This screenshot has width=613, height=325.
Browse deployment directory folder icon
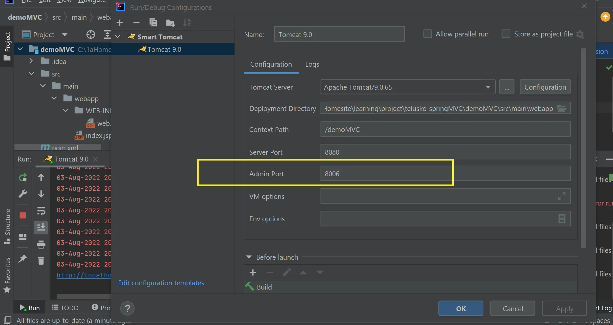(562, 108)
